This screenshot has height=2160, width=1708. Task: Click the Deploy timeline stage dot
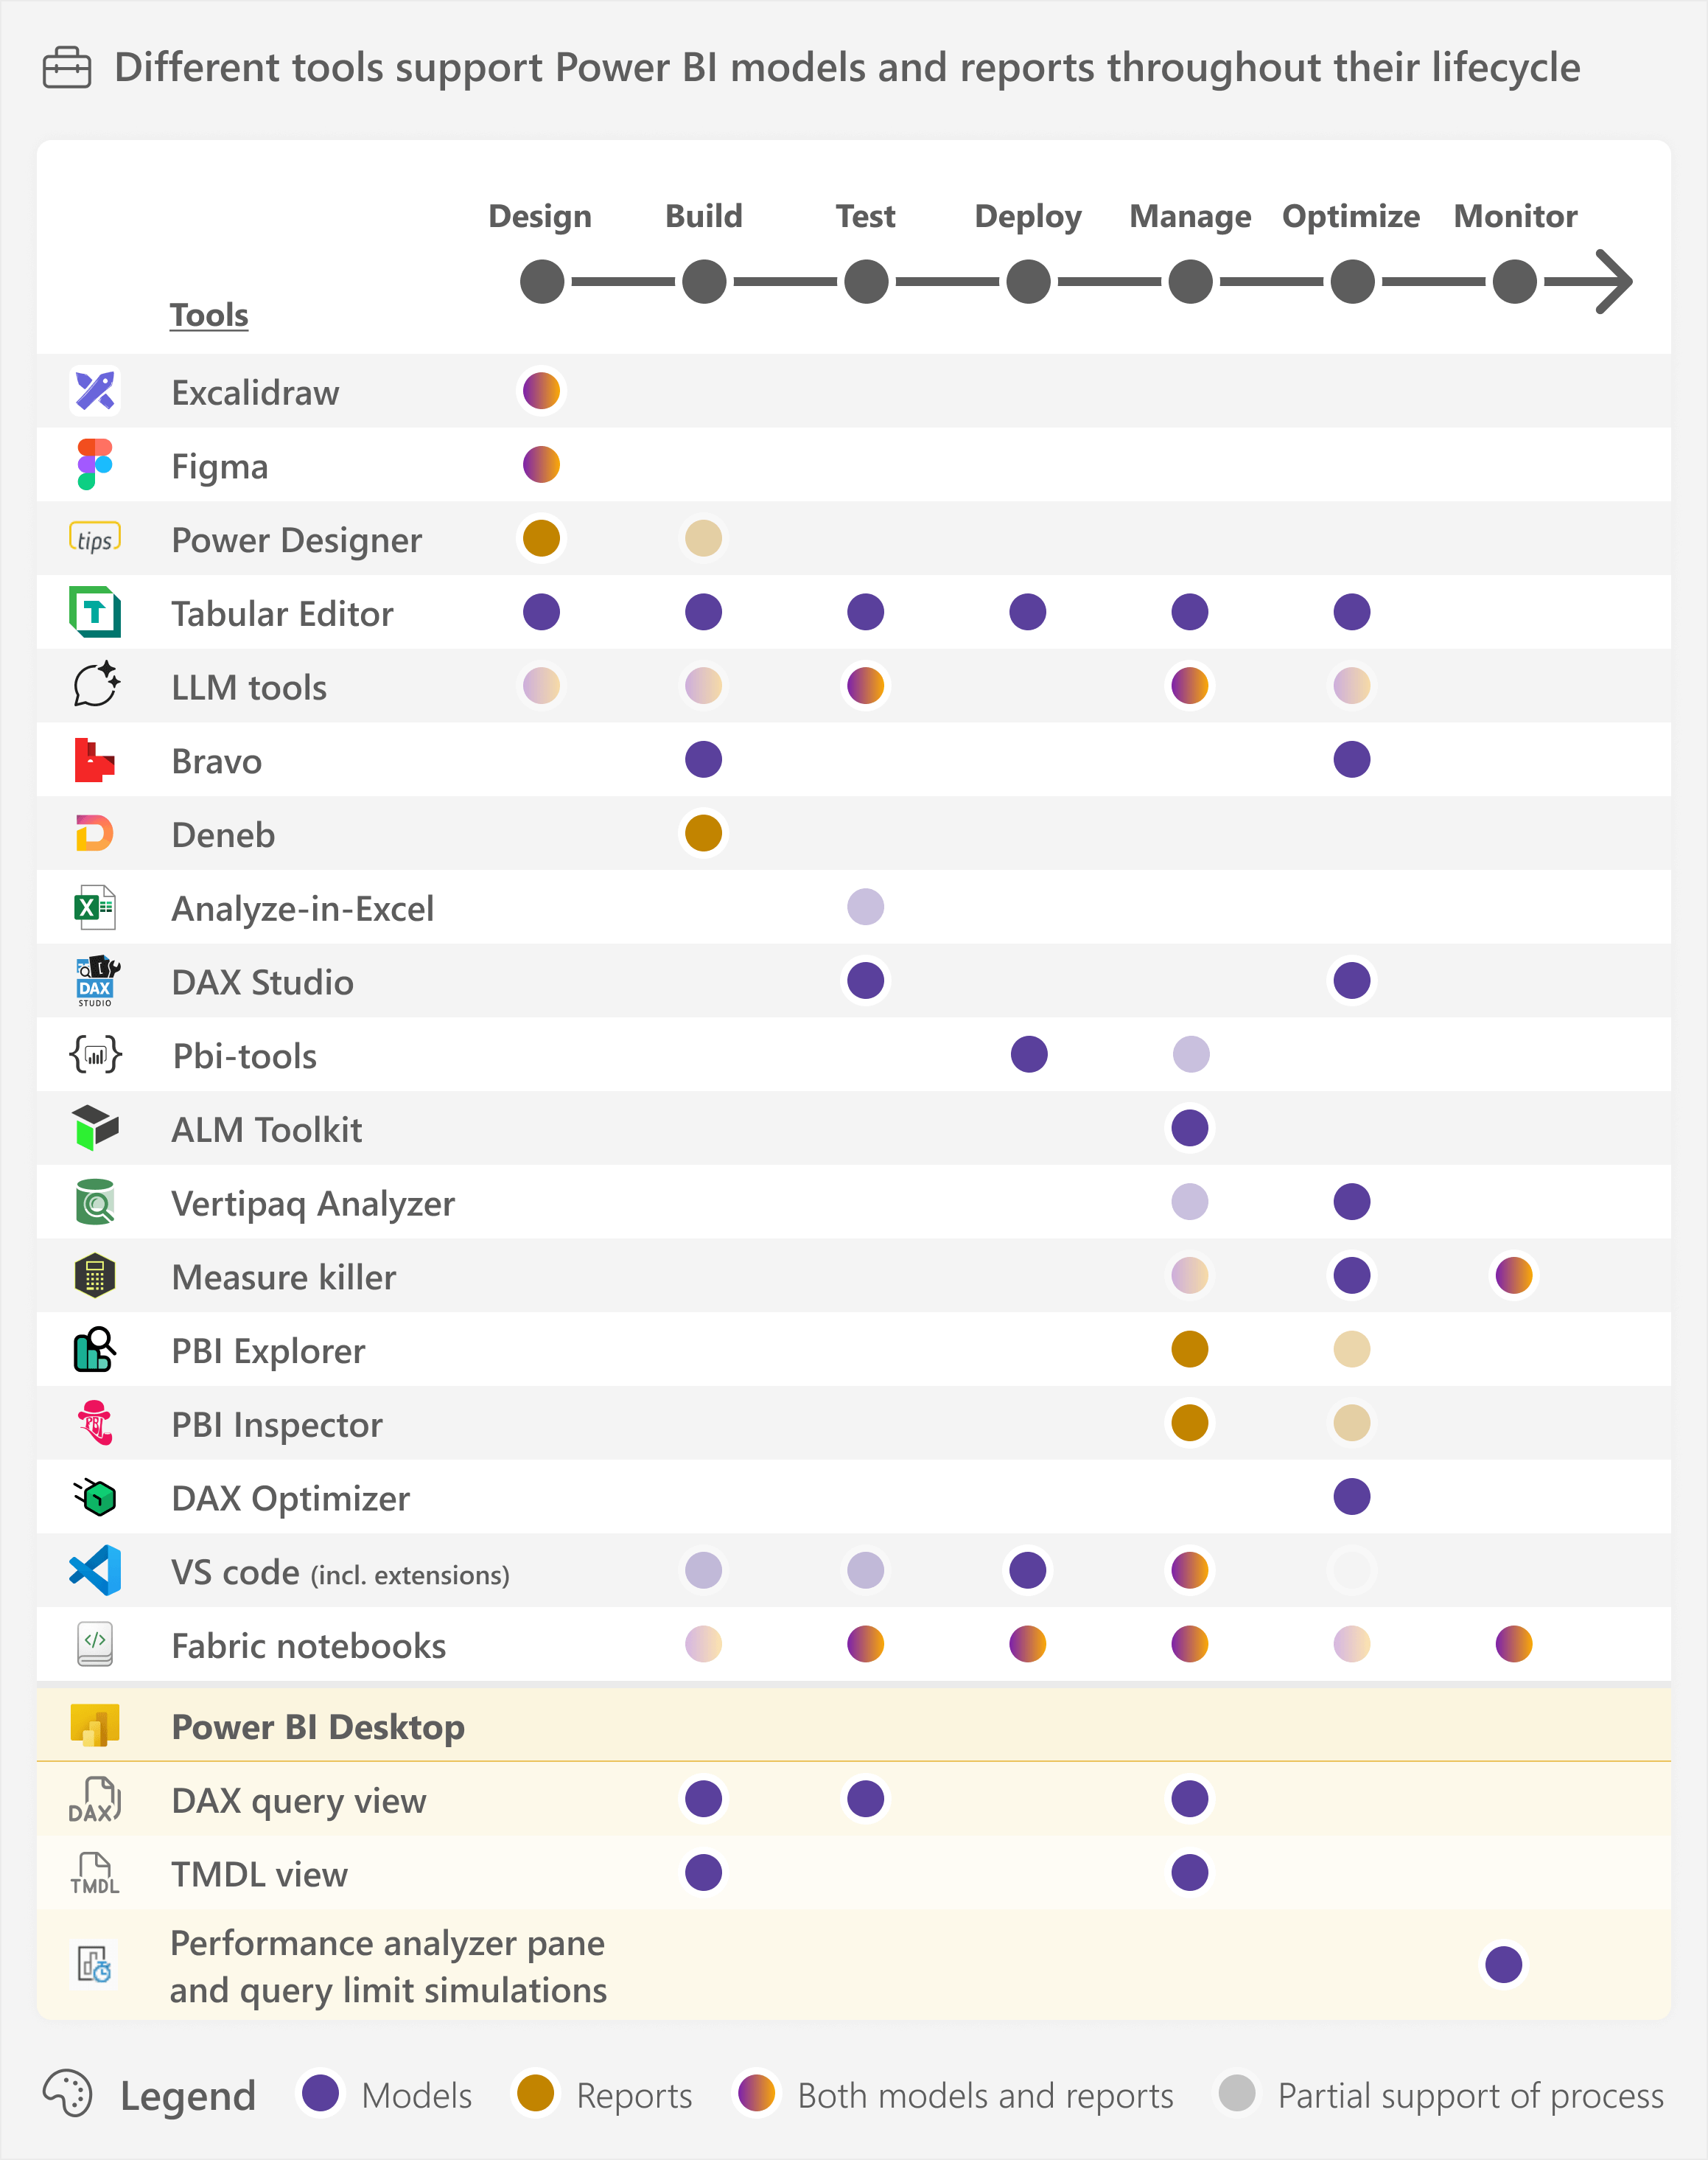tap(1028, 281)
